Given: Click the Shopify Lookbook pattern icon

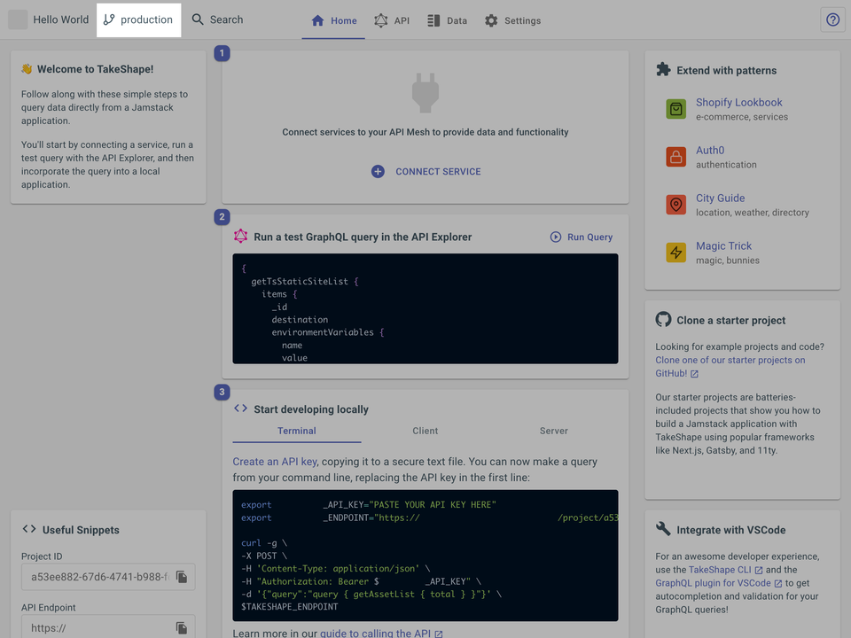Looking at the screenshot, I should click(x=676, y=109).
